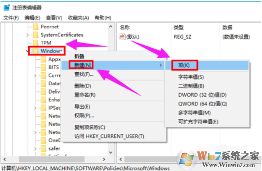Select the (默认) value name
Viewport: 262px width, 171px height.
coord(133,37)
